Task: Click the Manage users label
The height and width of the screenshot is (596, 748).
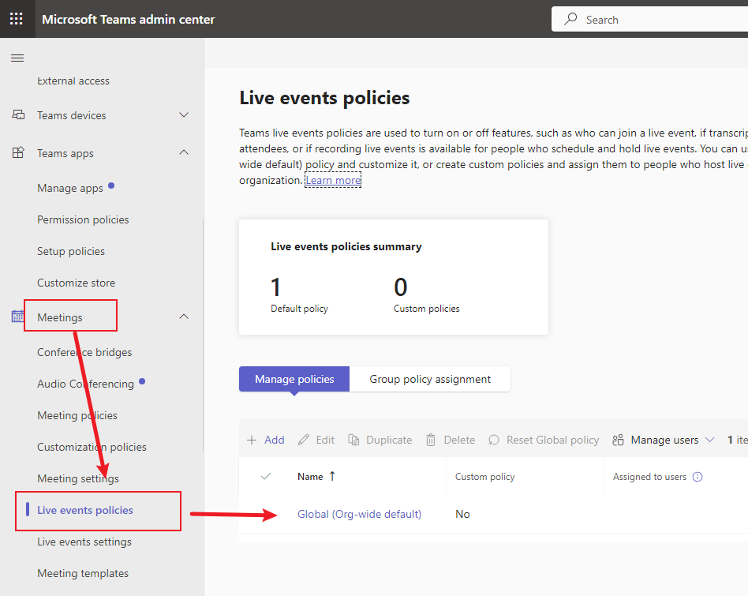Action: [664, 440]
